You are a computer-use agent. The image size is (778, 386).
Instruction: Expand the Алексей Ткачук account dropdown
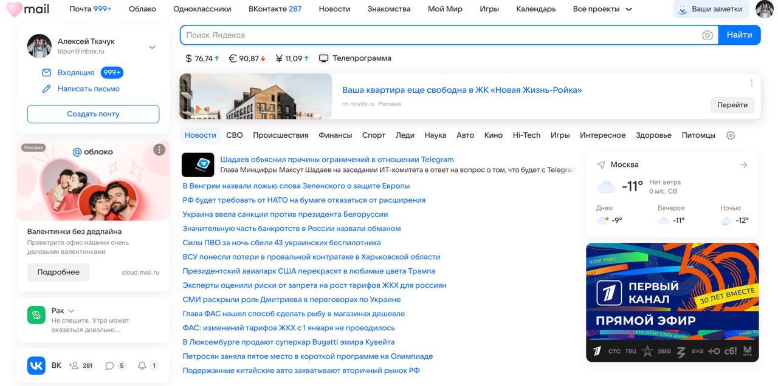(x=152, y=47)
